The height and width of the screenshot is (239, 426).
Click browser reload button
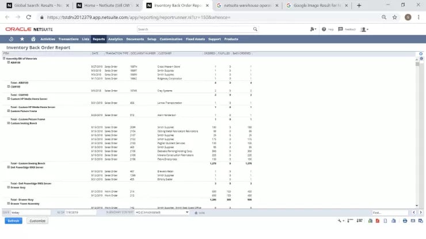(x=29, y=17)
